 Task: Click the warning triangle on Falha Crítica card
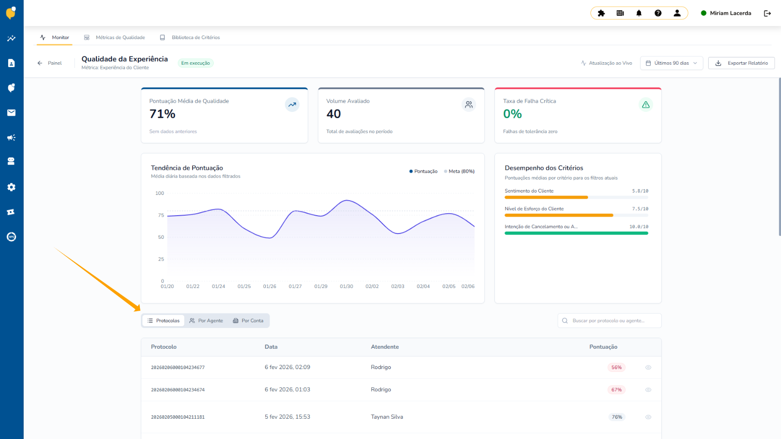646,105
